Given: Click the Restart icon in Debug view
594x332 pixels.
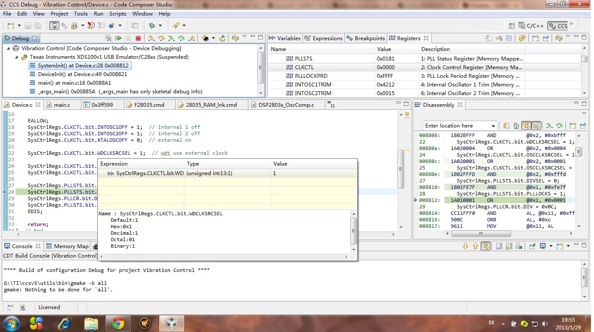Looking at the screenshot, I should pos(222,38).
